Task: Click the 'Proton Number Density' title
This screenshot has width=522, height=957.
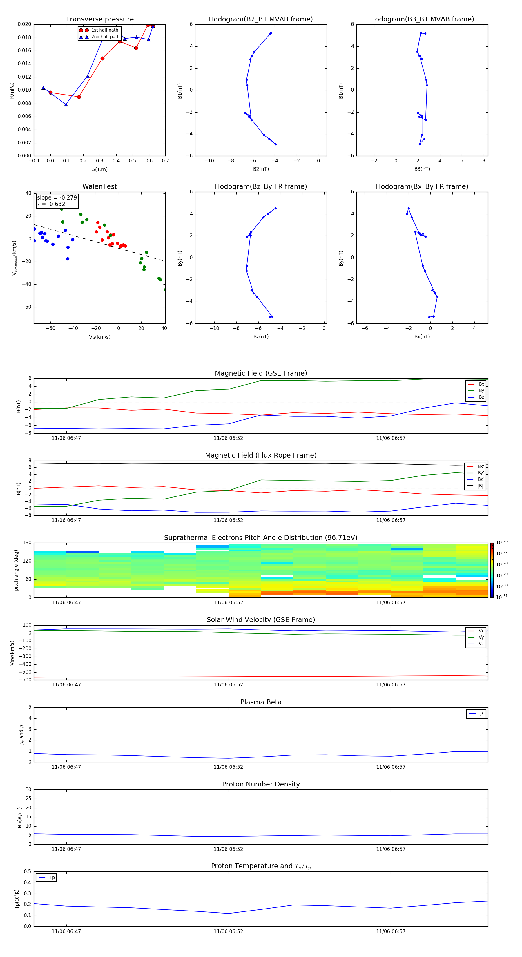Action: (x=261, y=784)
